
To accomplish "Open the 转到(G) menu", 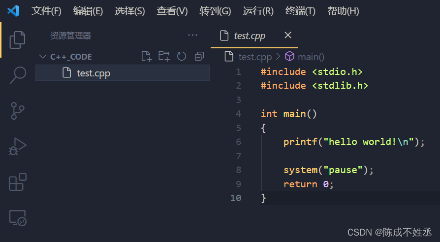I will click(215, 11).
